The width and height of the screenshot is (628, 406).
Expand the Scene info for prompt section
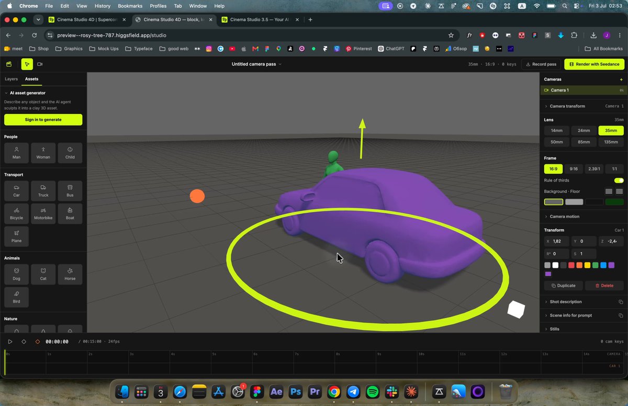click(x=571, y=315)
